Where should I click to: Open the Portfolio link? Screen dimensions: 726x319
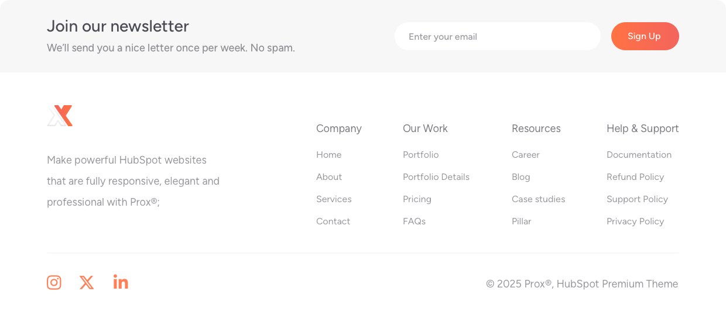(x=420, y=155)
